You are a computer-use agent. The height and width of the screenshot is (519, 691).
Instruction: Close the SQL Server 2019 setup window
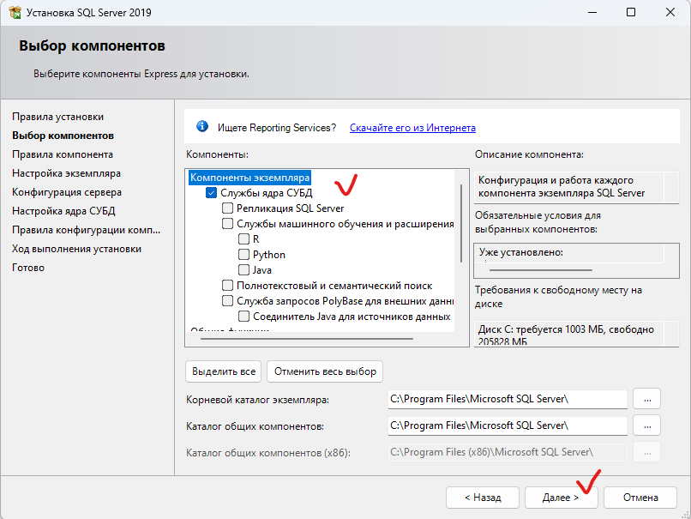(x=670, y=12)
